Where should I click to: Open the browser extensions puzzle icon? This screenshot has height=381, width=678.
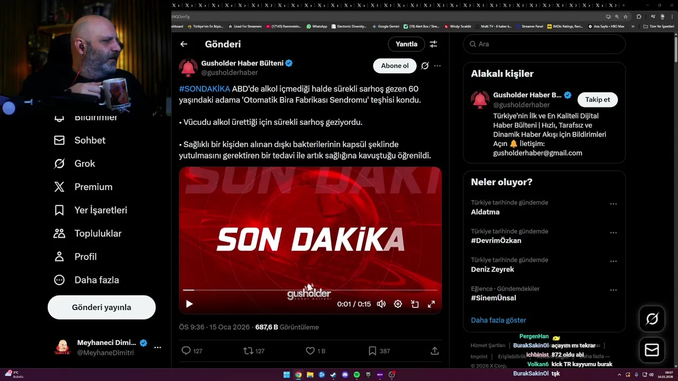639,16
